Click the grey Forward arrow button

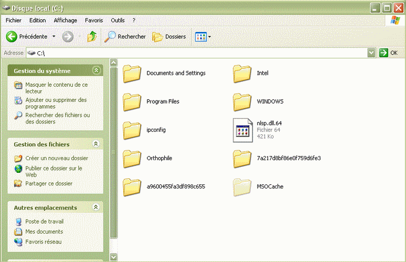[68, 37]
